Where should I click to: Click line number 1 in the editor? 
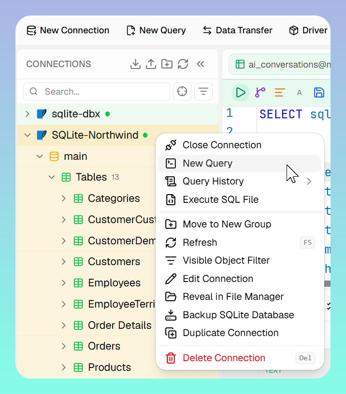tap(230, 113)
